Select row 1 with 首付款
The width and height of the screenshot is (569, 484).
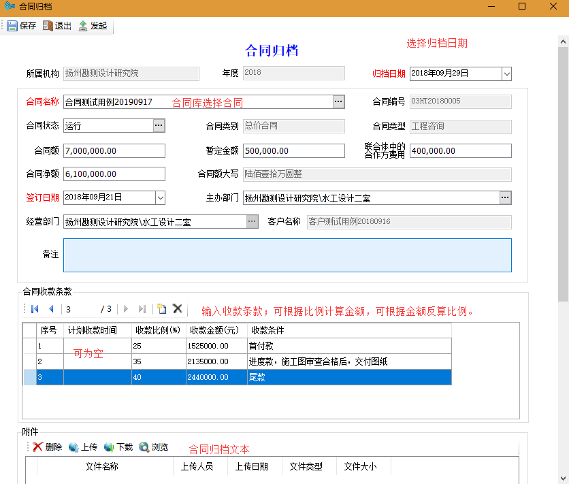[244, 346]
